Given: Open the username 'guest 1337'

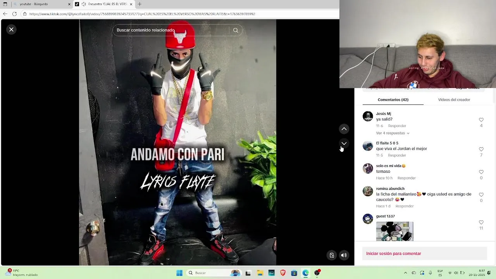Looking at the screenshot, I should coord(385,216).
